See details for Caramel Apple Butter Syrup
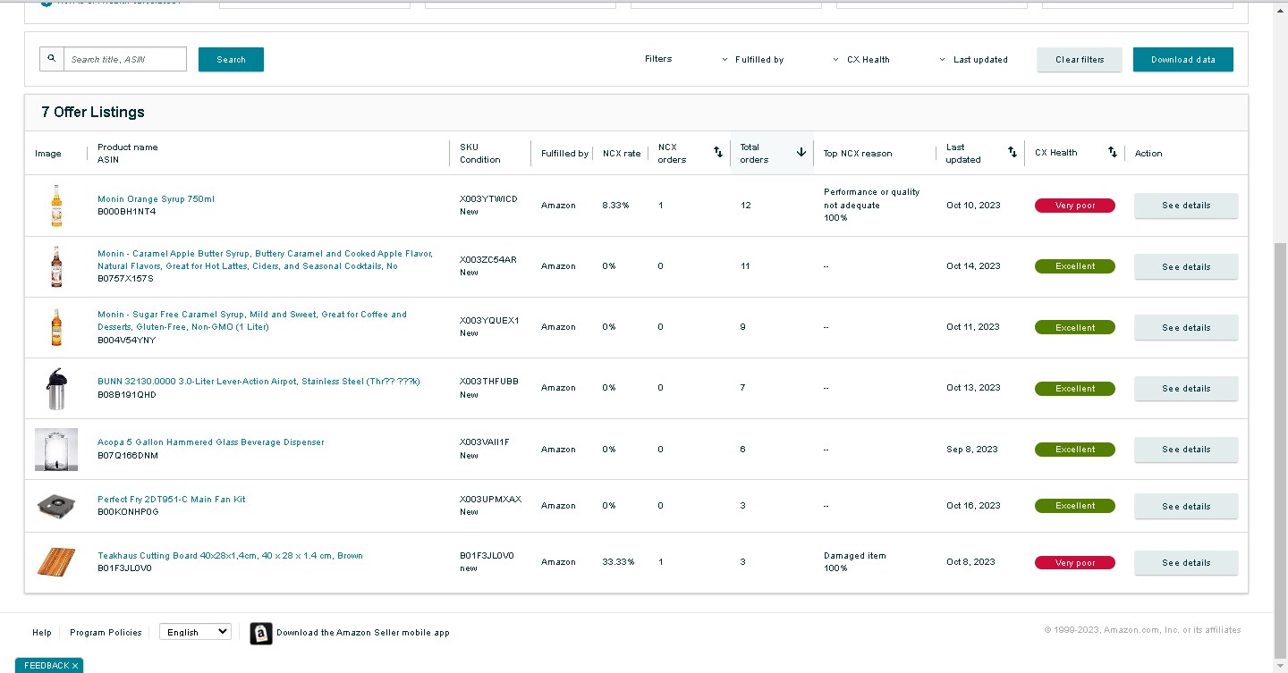This screenshot has width=1288, height=673. (x=1186, y=266)
